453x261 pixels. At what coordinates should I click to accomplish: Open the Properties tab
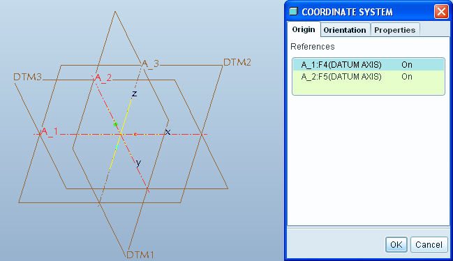pos(394,30)
